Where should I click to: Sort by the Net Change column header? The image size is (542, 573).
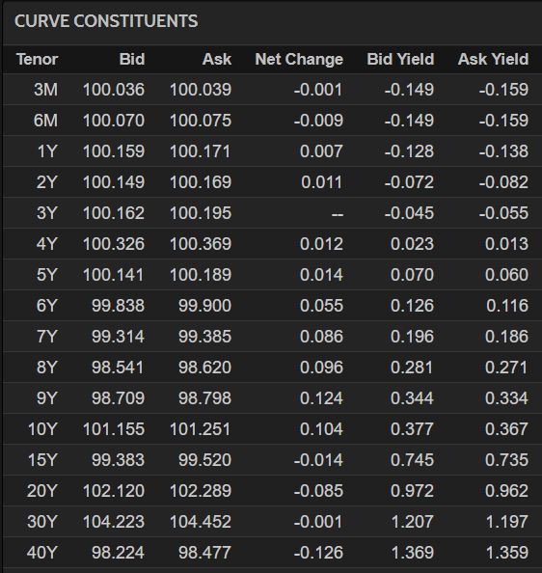point(299,59)
